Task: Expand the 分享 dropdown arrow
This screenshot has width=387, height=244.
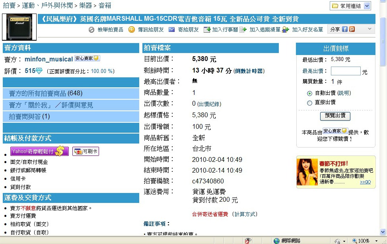Action: [x=369, y=29]
